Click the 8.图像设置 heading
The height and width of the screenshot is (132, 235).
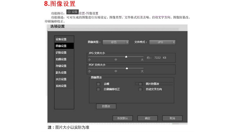click(x=60, y=3)
